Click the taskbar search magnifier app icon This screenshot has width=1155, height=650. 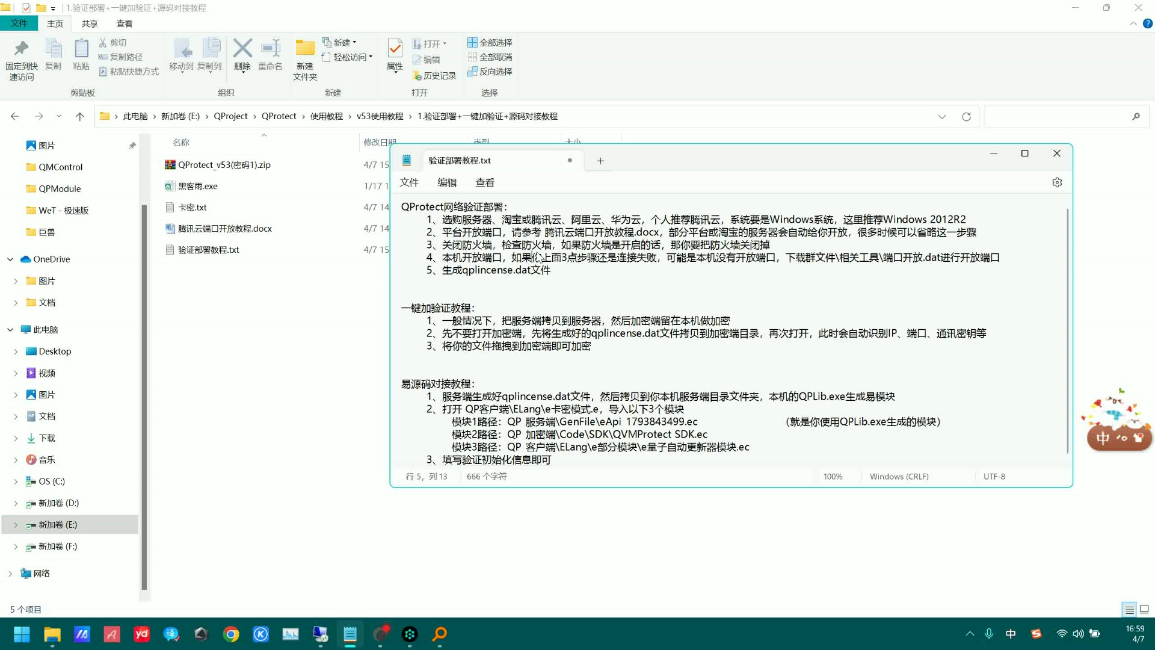click(x=440, y=634)
